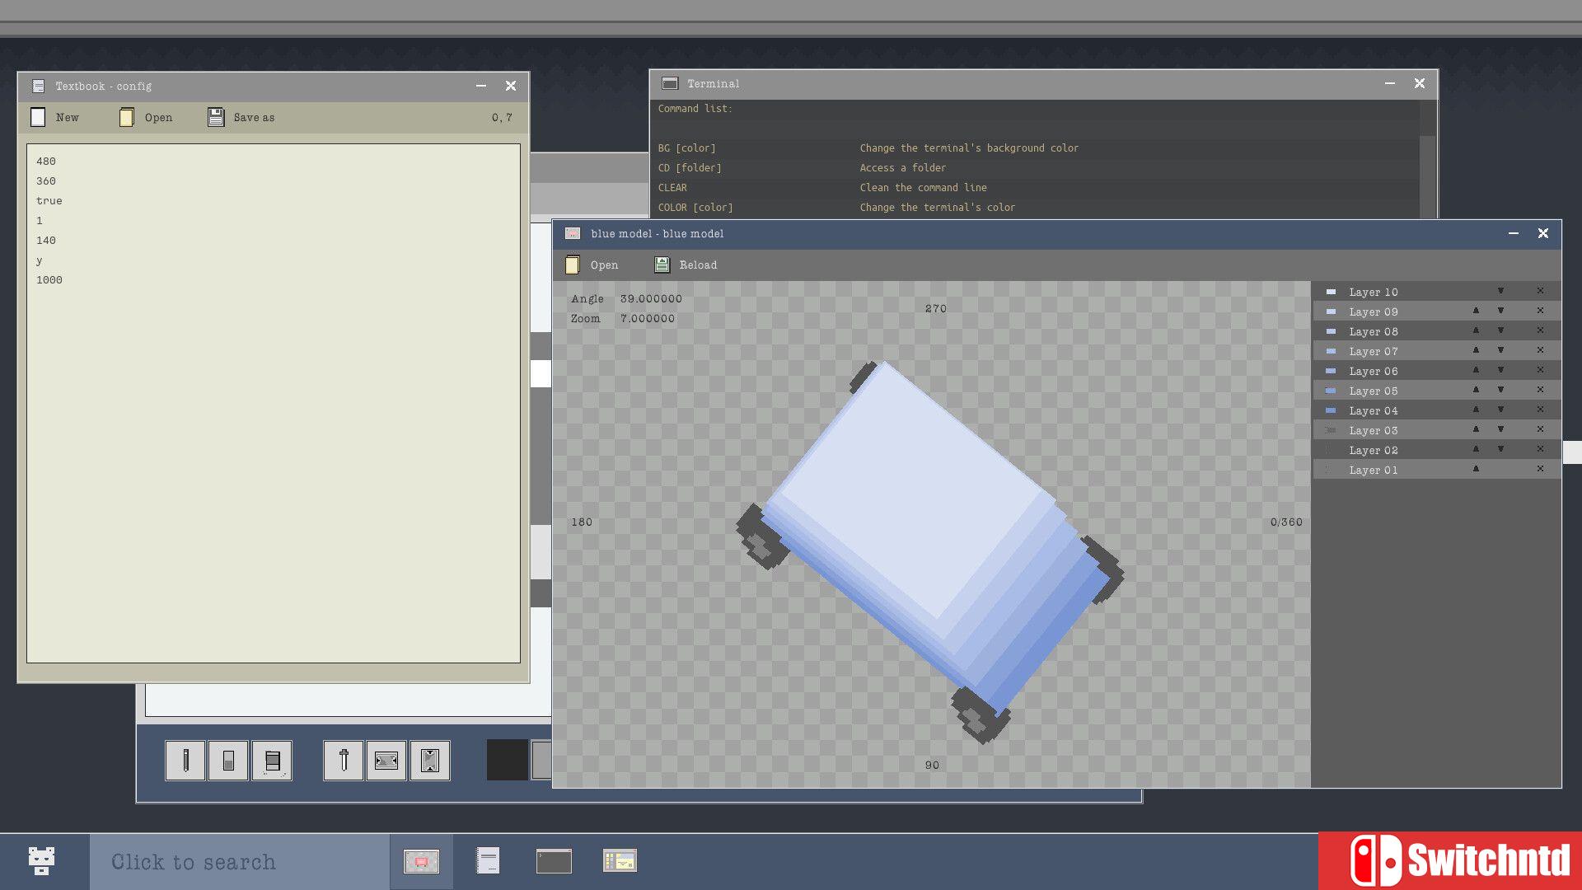Click the green Reload icon
The image size is (1582, 890).
click(662, 265)
